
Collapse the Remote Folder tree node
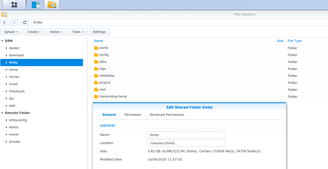tap(2, 113)
